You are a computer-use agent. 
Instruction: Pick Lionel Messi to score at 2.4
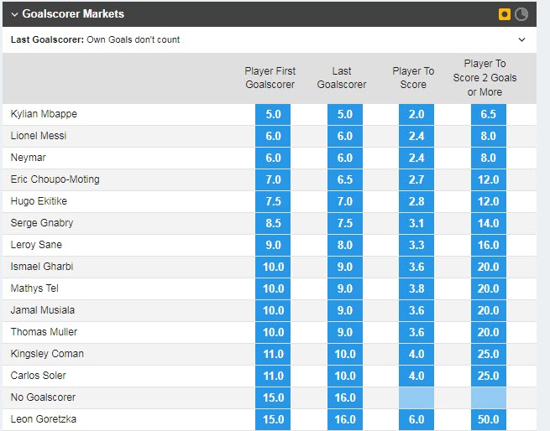tap(416, 137)
